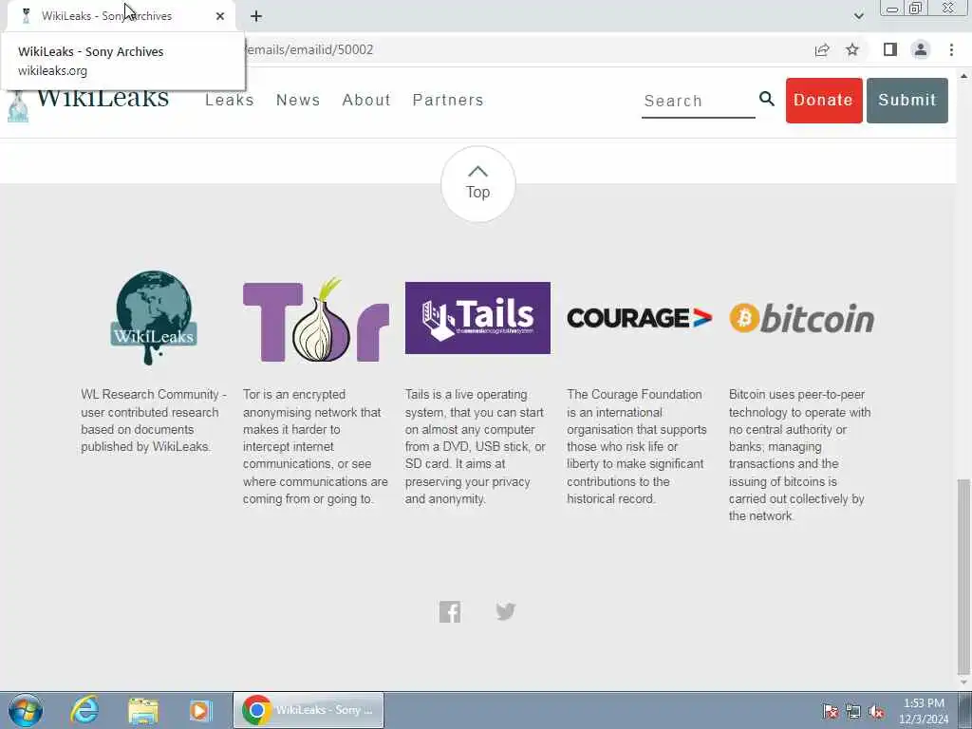Image resolution: width=972 pixels, height=729 pixels.
Task: Click the Submit button
Action: click(907, 101)
